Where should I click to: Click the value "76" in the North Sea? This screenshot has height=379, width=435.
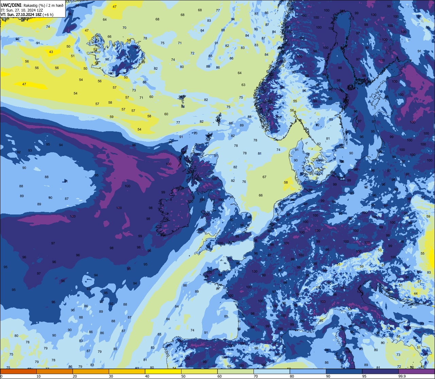pyautogui.click(x=244, y=182)
